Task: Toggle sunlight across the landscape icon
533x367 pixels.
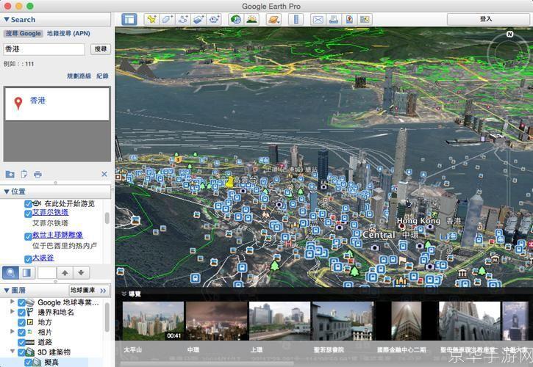Action: pyautogui.click(x=251, y=19)
